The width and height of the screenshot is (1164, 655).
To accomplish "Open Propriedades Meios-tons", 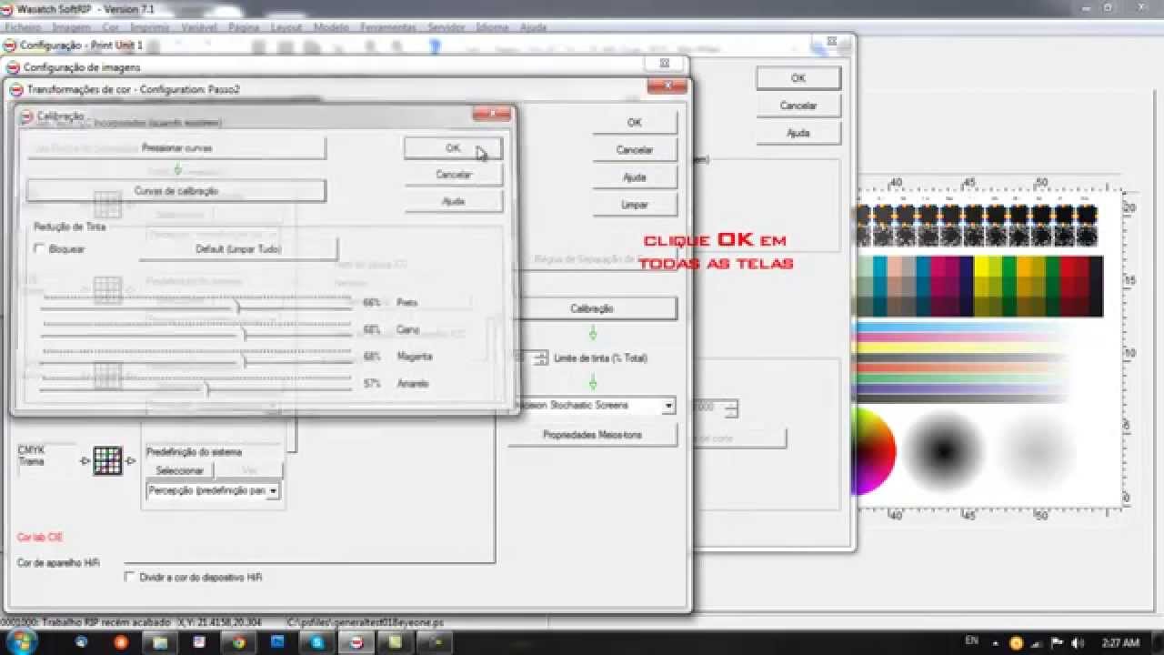I will click(x=592, y=435).
